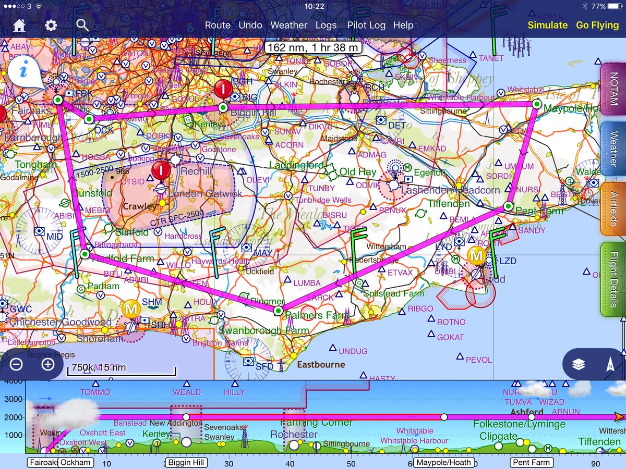This screenshot has width=626, height=469.
Task: Tap the Eastbourne town label
Action: (x=321, y=364)
